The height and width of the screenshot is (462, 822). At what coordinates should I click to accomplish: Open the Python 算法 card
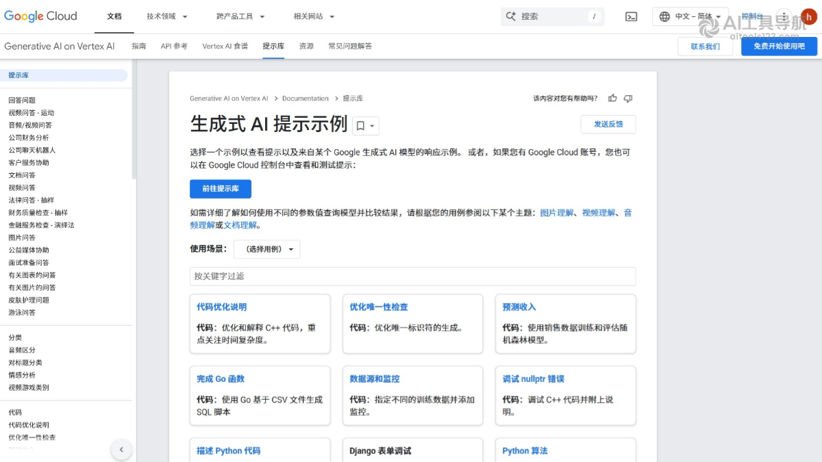tap(565, 450)
